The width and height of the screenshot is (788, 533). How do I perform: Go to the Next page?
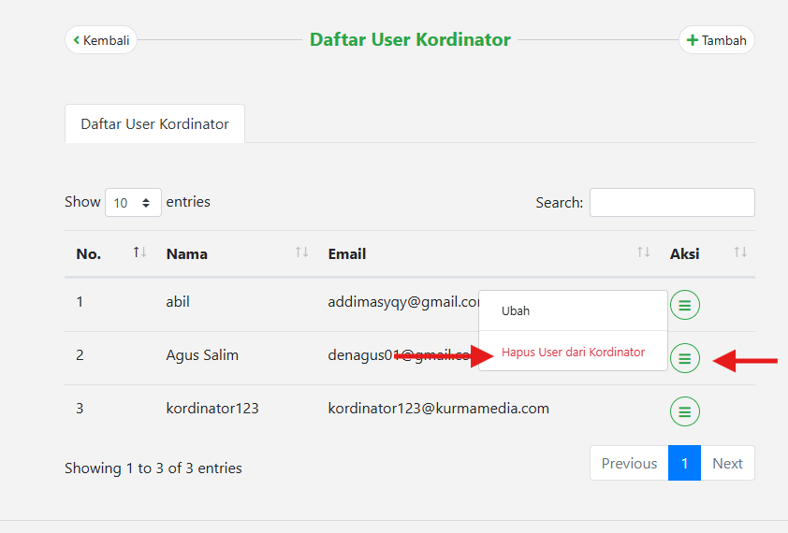pos(727,464)
